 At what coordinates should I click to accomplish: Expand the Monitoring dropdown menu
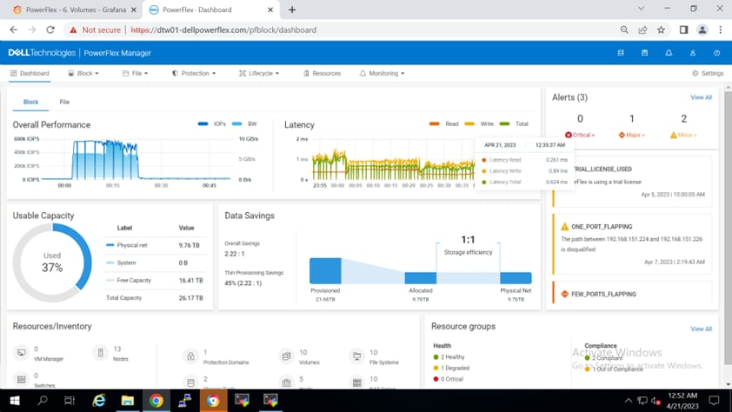[382, 73]
